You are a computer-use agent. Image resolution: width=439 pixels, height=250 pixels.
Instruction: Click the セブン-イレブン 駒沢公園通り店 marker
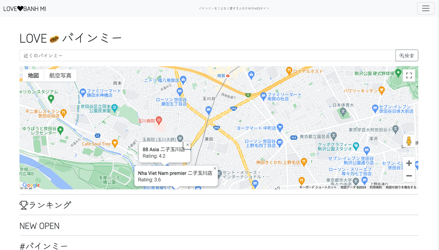[x=366, y=150]
